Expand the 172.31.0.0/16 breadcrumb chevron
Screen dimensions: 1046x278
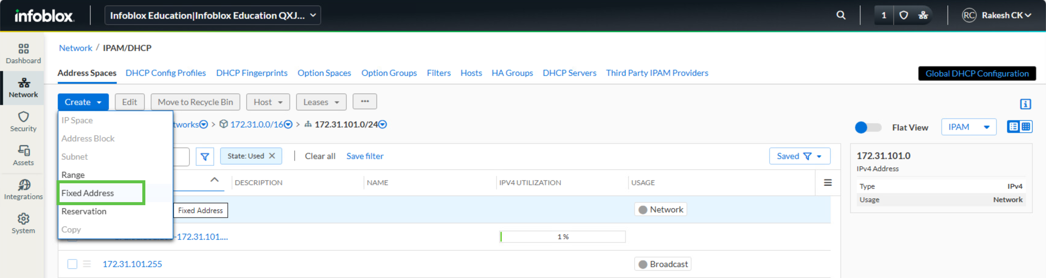[x=288, y=124]
